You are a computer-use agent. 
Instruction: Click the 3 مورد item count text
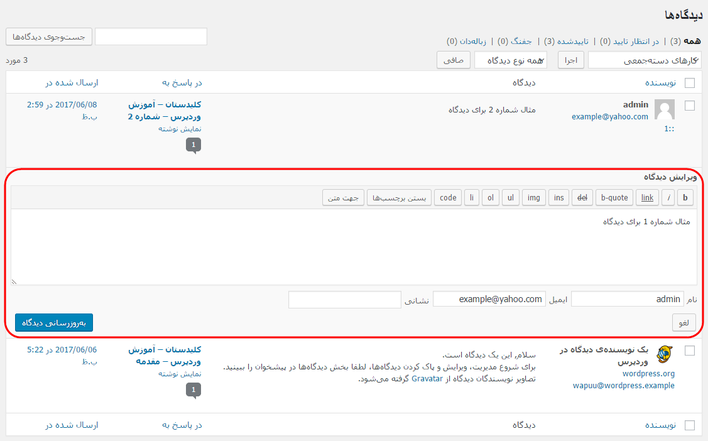coord(17,60)
